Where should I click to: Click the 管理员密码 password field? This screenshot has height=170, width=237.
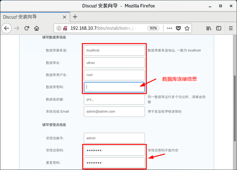point(114,150)
